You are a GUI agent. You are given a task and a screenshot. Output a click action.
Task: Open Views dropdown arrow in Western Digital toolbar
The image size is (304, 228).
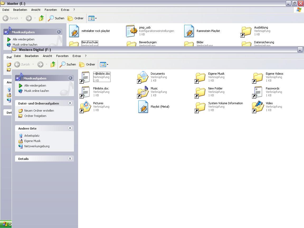coord(108,64)
